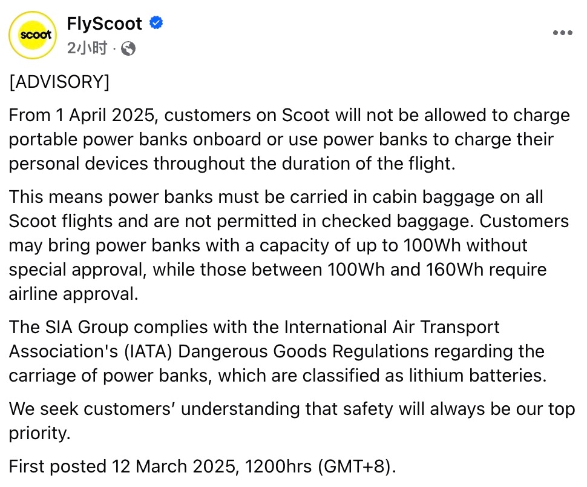Click the yellow Scoot profile logo
This screenshot has height=487, width=587.
(33, 35)
